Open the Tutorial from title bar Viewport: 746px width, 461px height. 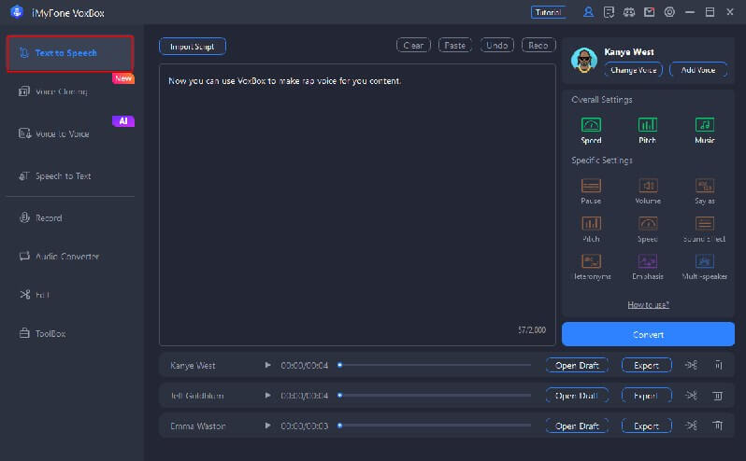click(x=548, y=12)
